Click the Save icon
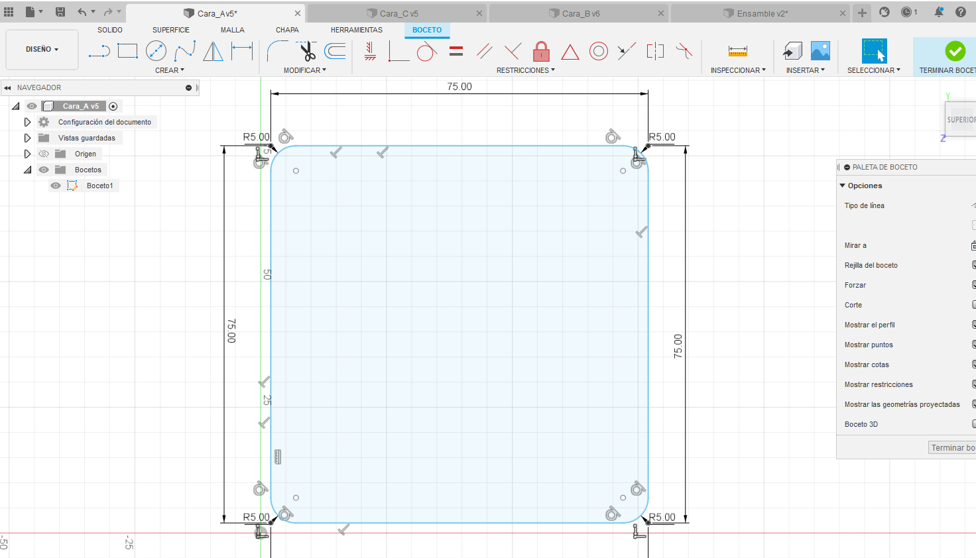Image resolution: width=976 pixels, height=558 pixels. [60, 12]
